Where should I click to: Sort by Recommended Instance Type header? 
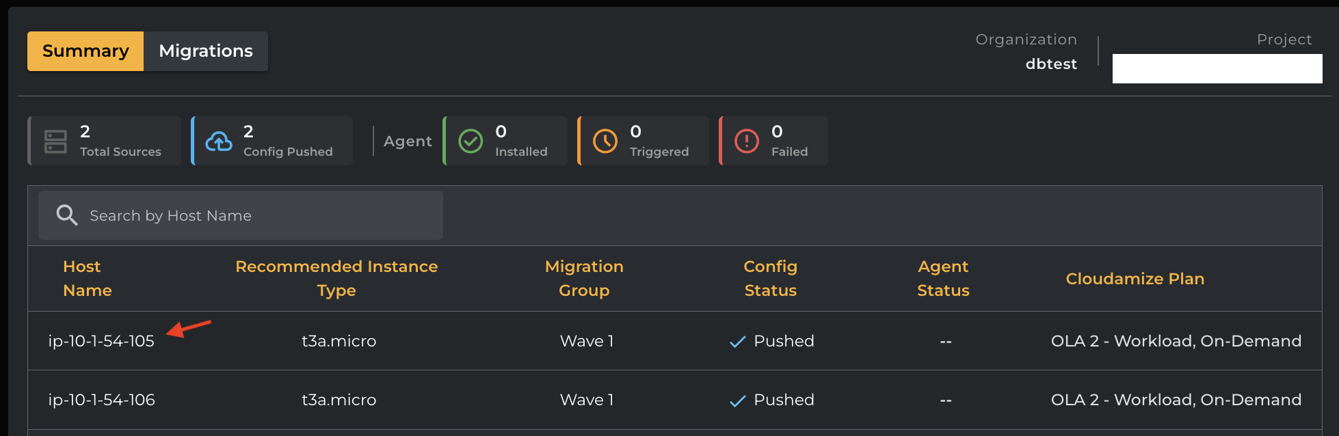coord(336,278)
